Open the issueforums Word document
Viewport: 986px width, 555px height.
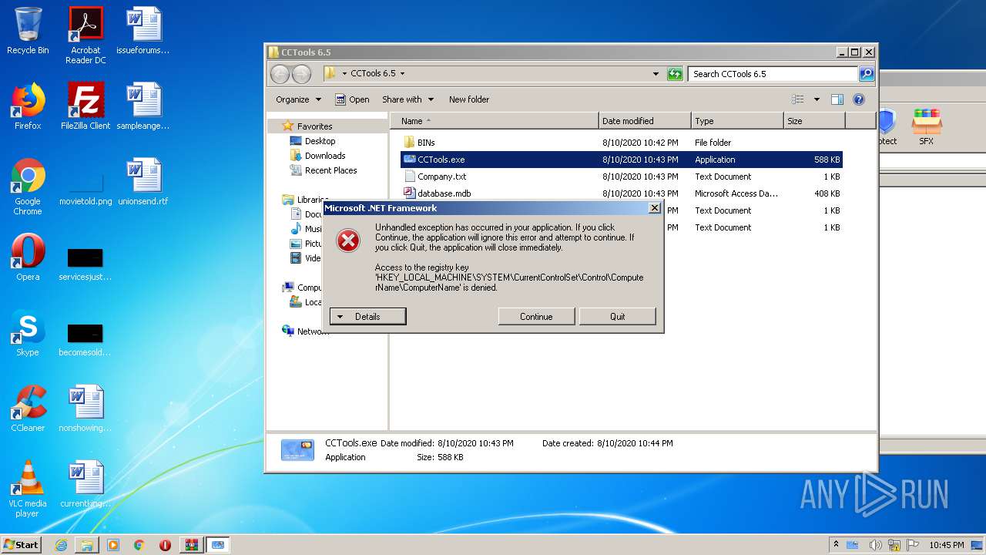143,31
